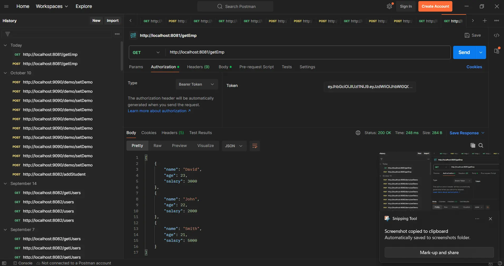Open captured requests via the clipboard icon
The image size is (504, 266).
coord(497,51)
